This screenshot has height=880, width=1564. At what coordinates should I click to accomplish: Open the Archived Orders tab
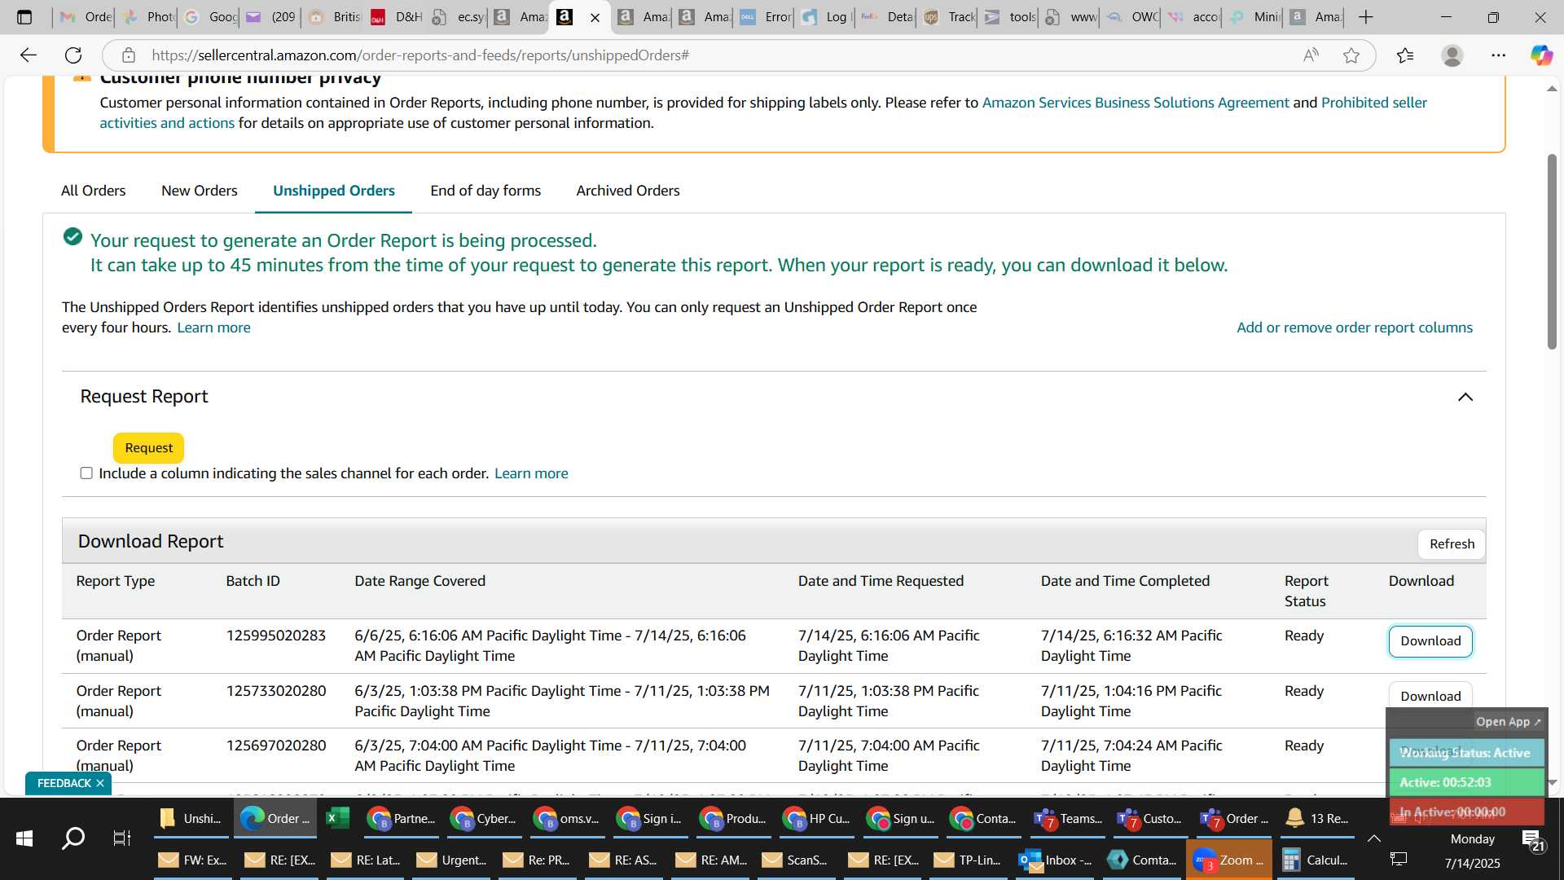pyautogui.click(x=628, y=191)
